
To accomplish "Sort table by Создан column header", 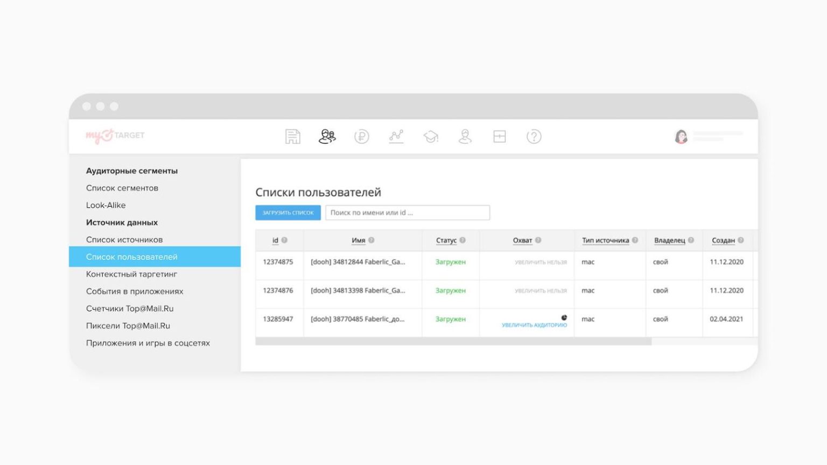I will [723, 241].
